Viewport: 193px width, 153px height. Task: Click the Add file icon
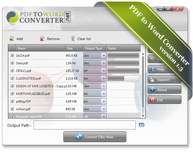pos(12,39)
